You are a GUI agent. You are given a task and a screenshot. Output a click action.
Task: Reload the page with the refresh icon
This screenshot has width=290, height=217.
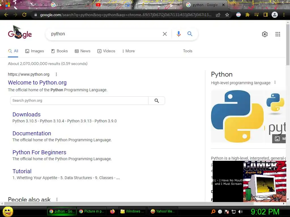24,15
